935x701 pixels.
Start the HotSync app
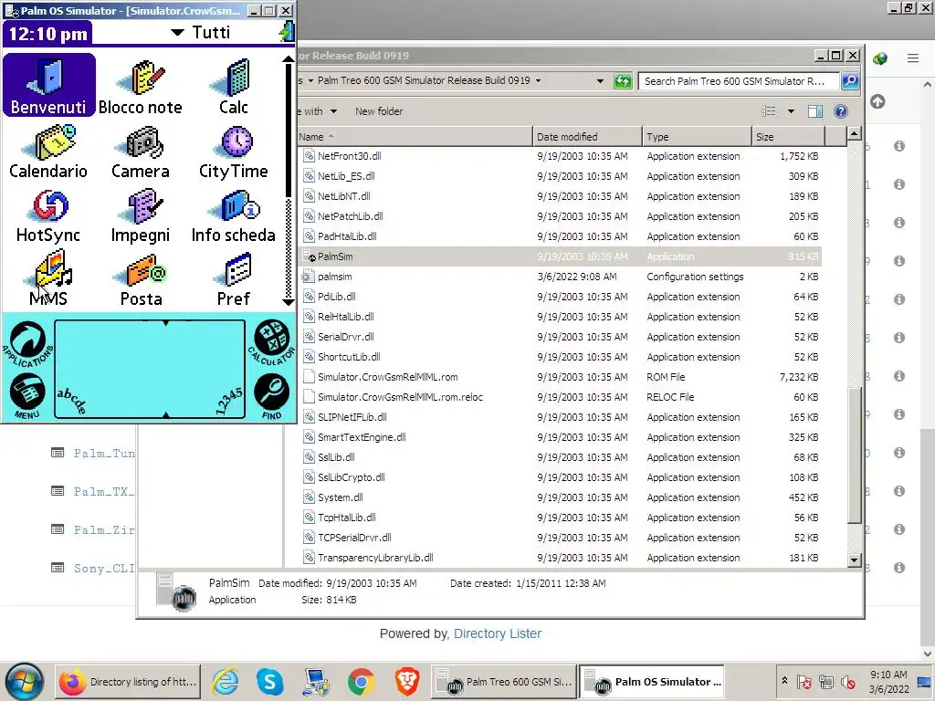point(48,215)
